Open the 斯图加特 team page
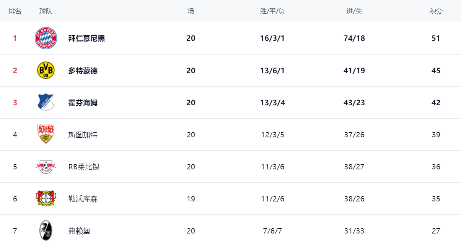The image size is (461, 243). pos(83,135)
